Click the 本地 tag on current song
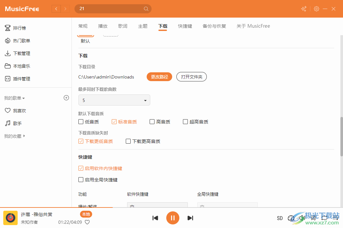Viewport: 343px width, 228px height. 86,214
